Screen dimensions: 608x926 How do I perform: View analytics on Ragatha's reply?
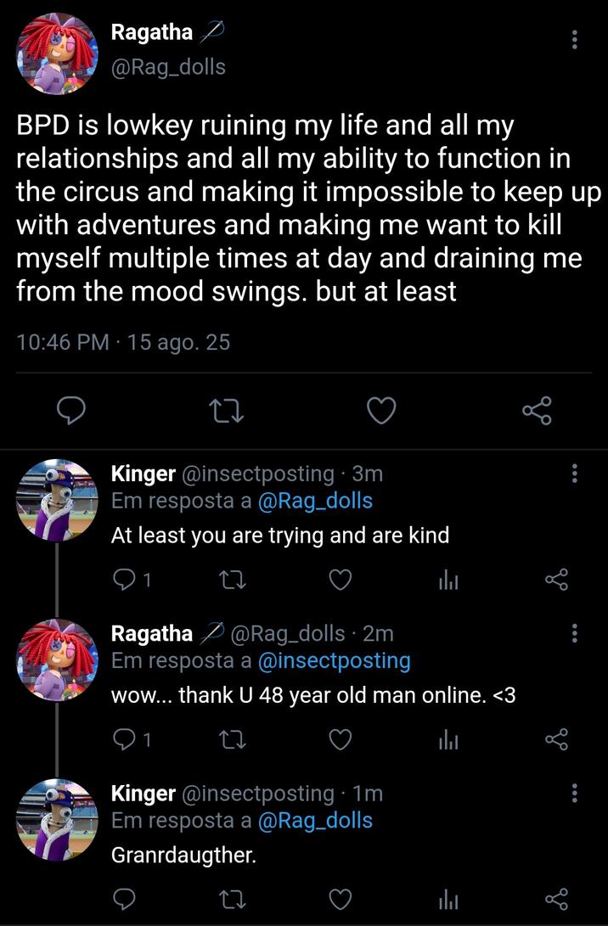(x=448, y=739)
